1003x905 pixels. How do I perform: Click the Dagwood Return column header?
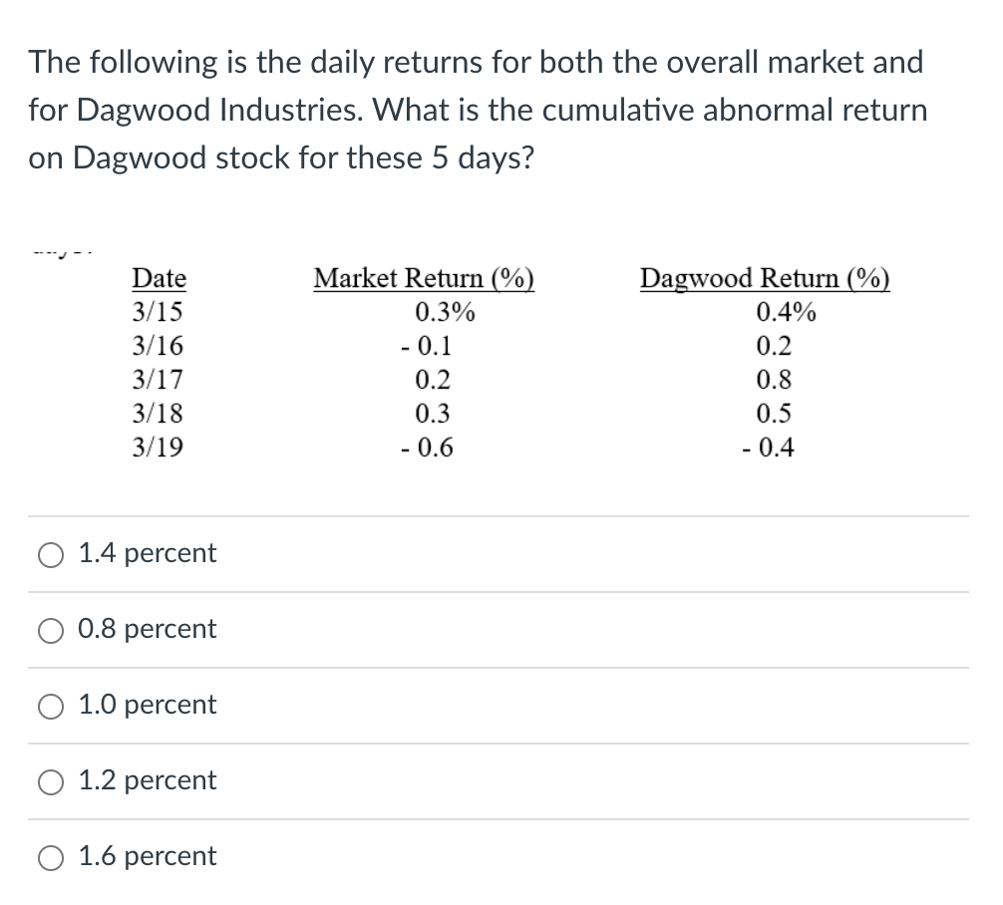coord(764,279)
